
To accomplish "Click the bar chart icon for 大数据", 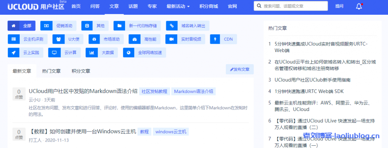I will pos(92,52).
